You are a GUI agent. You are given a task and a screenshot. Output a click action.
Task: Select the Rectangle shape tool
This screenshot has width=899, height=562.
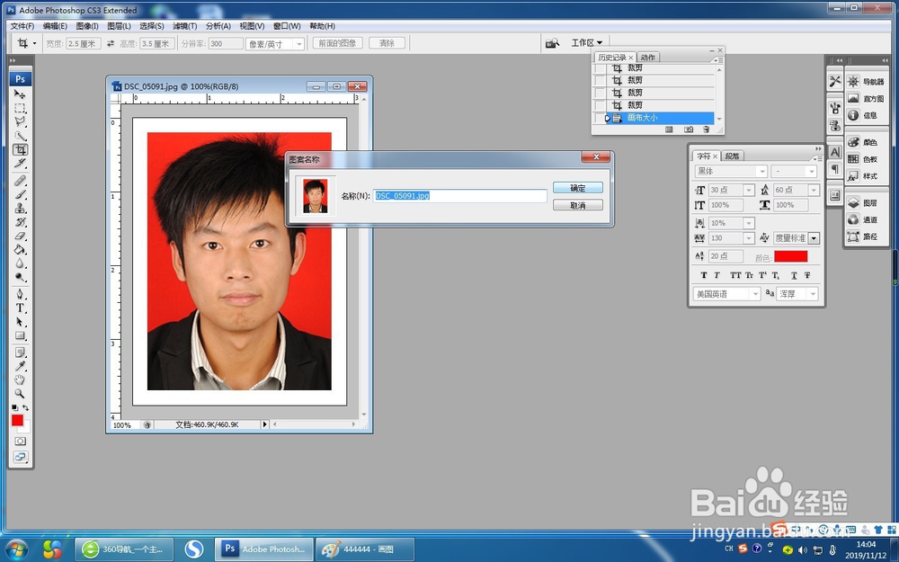pyautogui.click(x=20, y=335)
